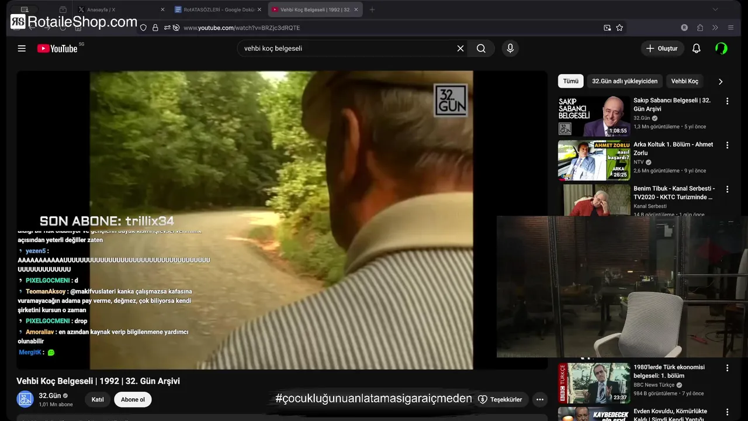This screenshot has height=421, width=748.
Task: Click the picture-in-picture address bar icon
Action: (x=607, y=27)
